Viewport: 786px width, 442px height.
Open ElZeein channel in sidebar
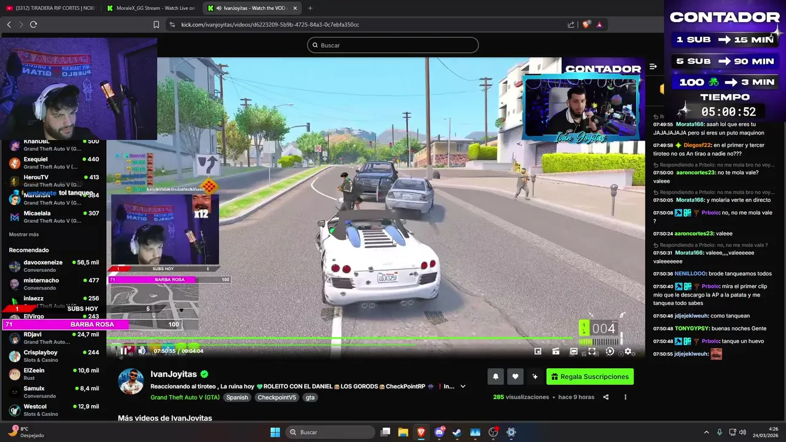pyautogui.click(x=54, y=374)
